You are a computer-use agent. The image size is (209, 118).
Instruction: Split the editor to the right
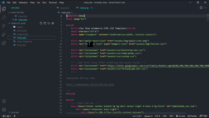(x=201, y=8)
